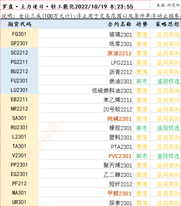Screen dimensions: 181x207
Task: Select contract name 纸浆2301
Action: pyautogui.click(x=121, y=44)
